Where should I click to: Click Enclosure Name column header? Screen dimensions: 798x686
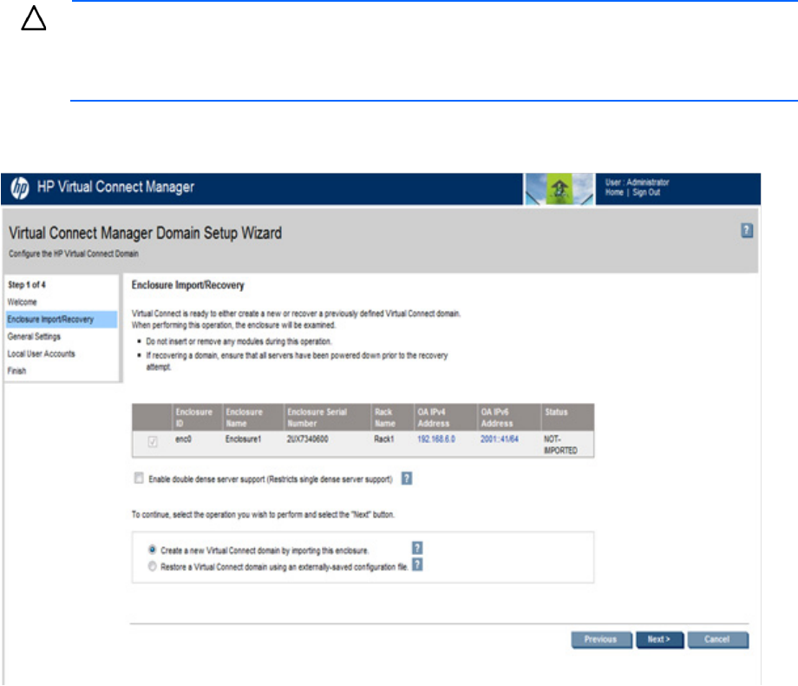click(x=252, y=418)
